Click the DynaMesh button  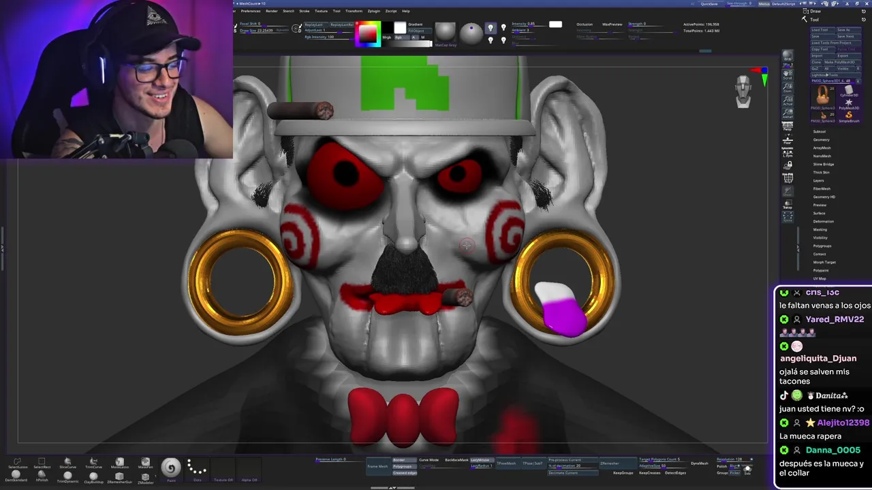[699, 463]
